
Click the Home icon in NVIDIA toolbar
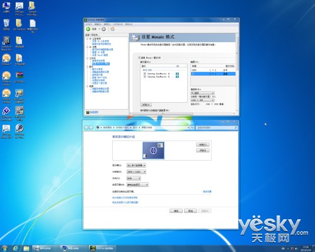click(x=113, y=29)
